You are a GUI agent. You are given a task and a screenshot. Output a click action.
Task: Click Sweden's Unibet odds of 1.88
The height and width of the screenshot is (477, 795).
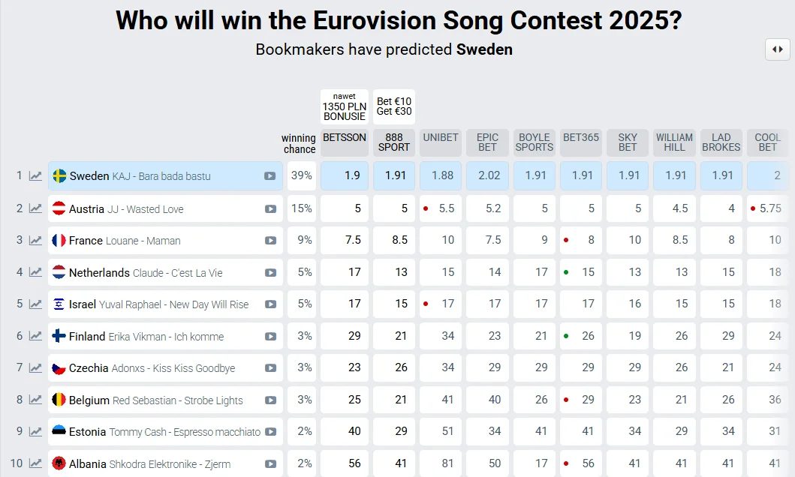point(441,175)
